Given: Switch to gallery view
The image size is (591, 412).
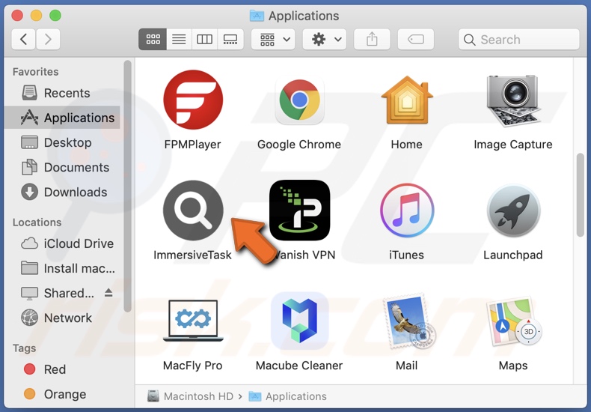Looking at the screenshot, I should (230, 39).
